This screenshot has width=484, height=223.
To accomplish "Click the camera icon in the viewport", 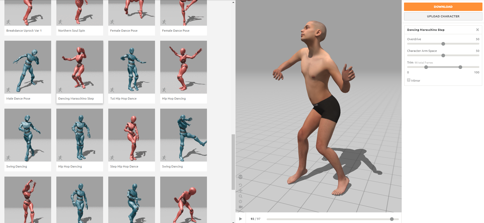I will pos(240,207).
